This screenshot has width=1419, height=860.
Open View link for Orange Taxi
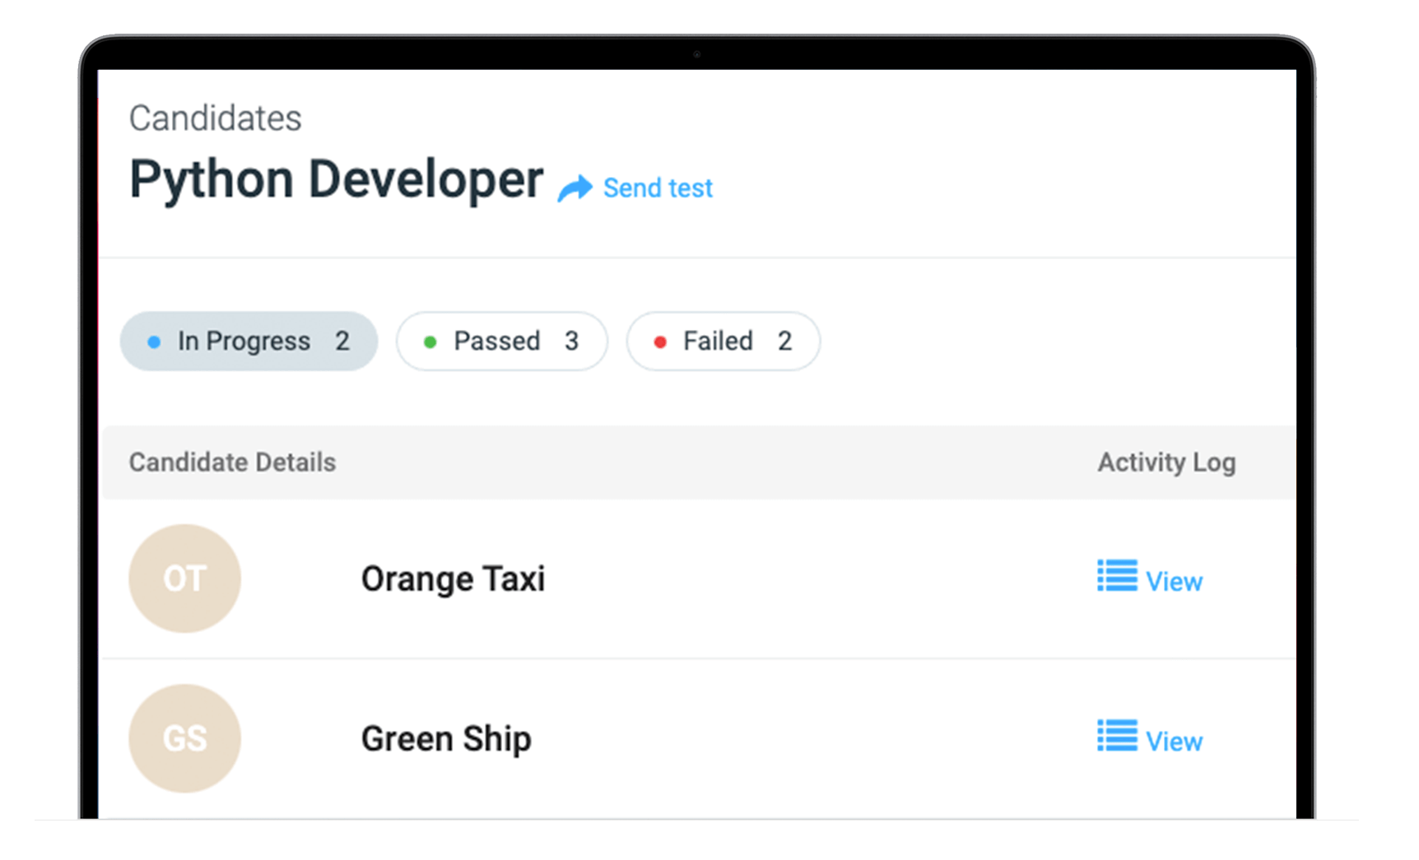coord(1174,582)
